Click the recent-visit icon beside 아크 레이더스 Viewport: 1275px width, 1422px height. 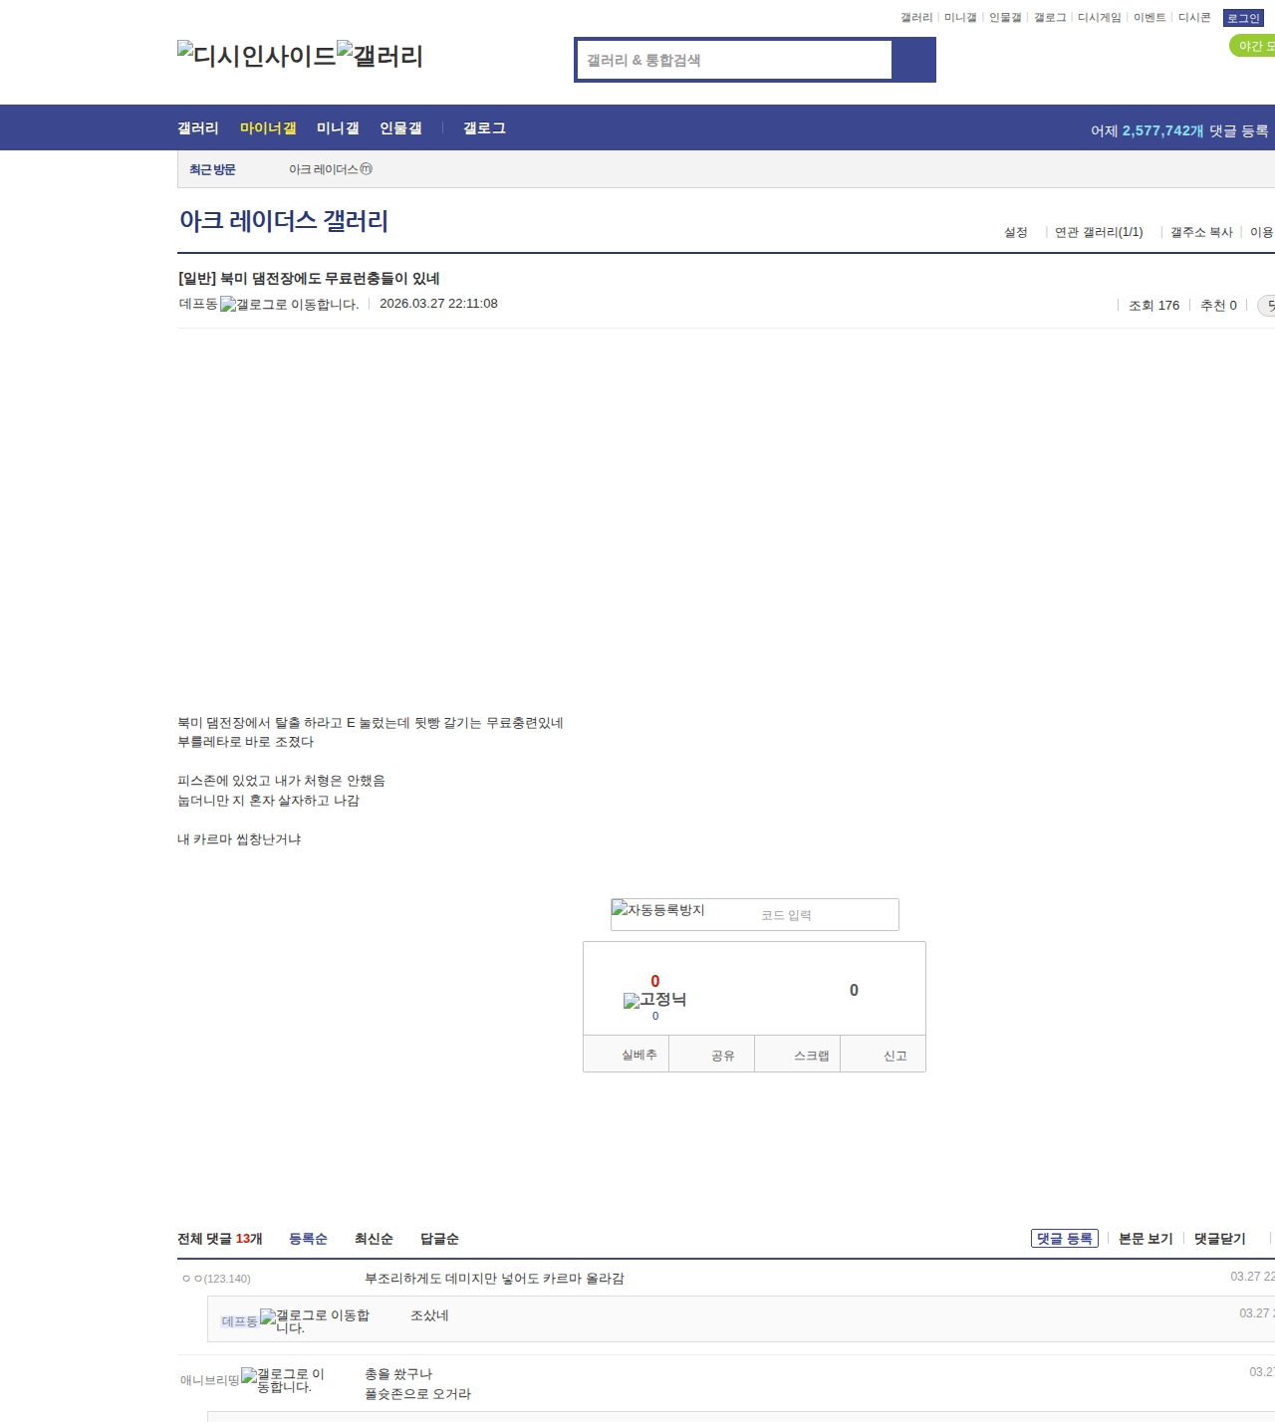[x=367, y=169]
